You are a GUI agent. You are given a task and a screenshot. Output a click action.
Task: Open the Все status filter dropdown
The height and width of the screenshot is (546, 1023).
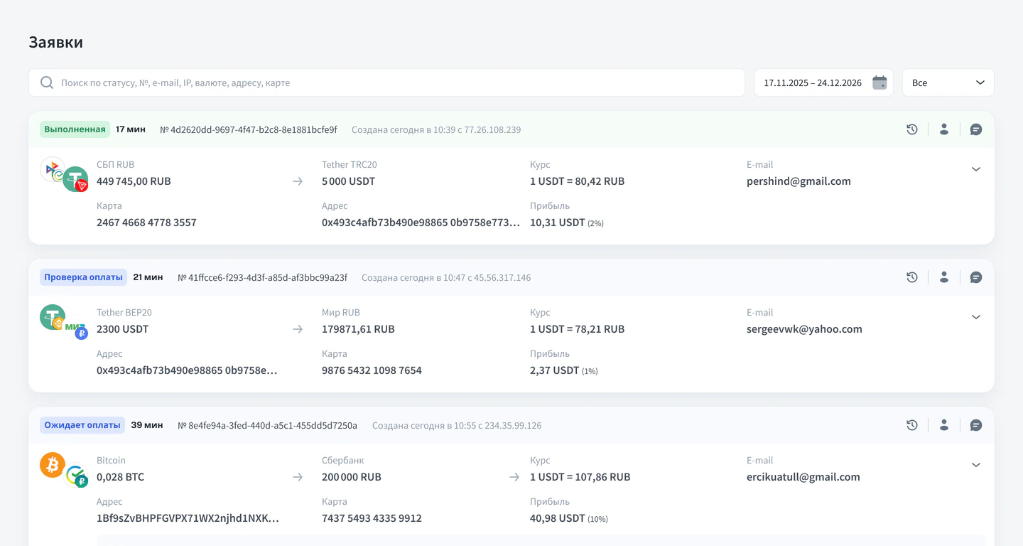(948, 82)
